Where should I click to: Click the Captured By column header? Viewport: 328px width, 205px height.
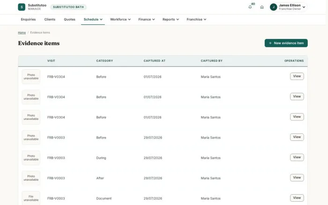(x=211, y=61)
